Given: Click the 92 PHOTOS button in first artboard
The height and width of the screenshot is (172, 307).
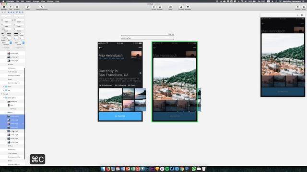Looking at the screenshot, I should pyautogui.click(x=120, y=116).
